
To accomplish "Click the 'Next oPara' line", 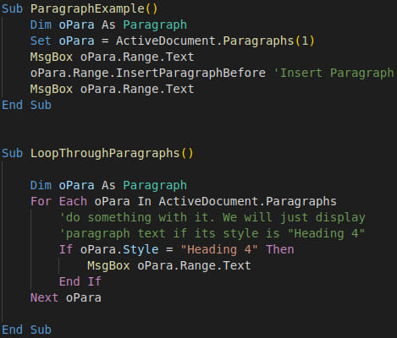I will point(66,297).
